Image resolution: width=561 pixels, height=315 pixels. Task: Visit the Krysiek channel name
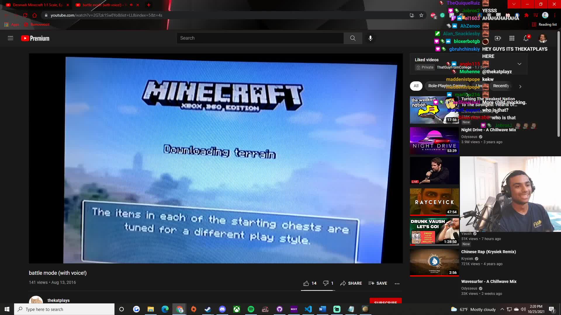[467, 259]
